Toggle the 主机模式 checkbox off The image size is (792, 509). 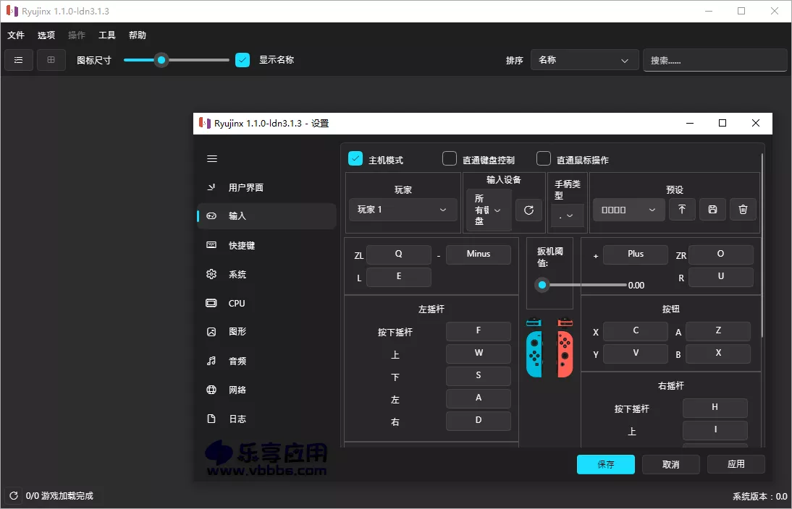[355, 158]
